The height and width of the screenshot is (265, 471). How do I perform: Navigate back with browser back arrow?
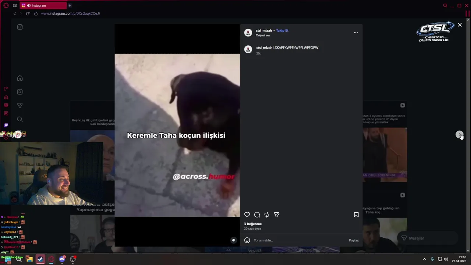coord(15,14)
